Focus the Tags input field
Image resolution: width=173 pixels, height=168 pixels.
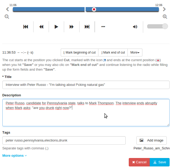pyautogui.click(x=64, y=140)
